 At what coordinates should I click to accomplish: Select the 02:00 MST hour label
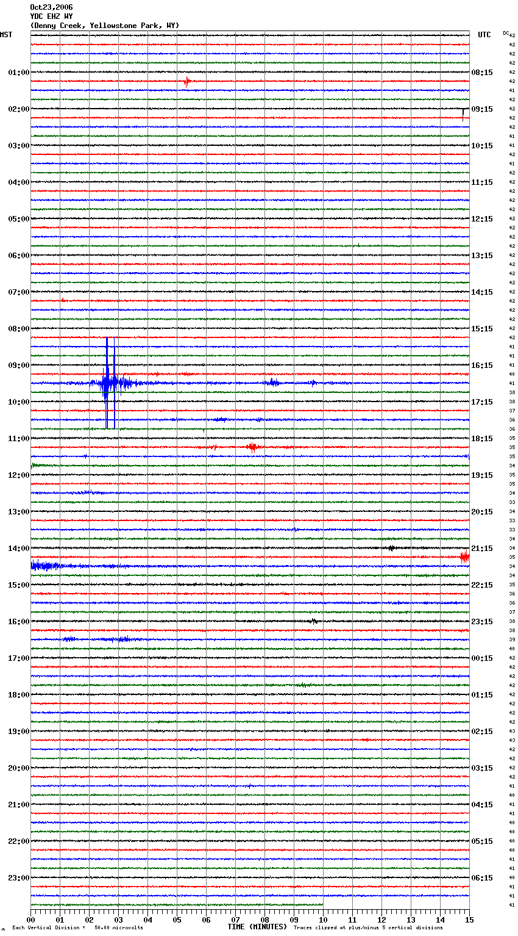[19, 109]
